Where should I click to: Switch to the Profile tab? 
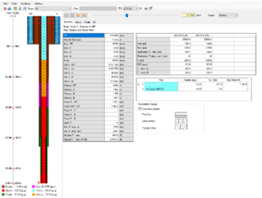coord(87,22)
